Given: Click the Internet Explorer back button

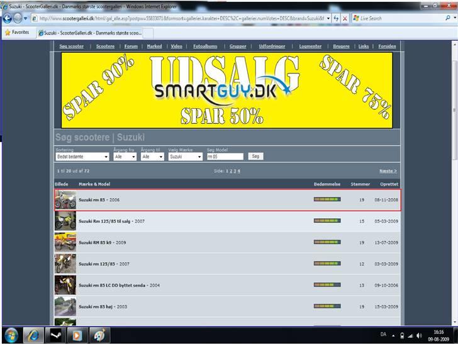Looking at the screenshot, I should [x=7, y=18].
